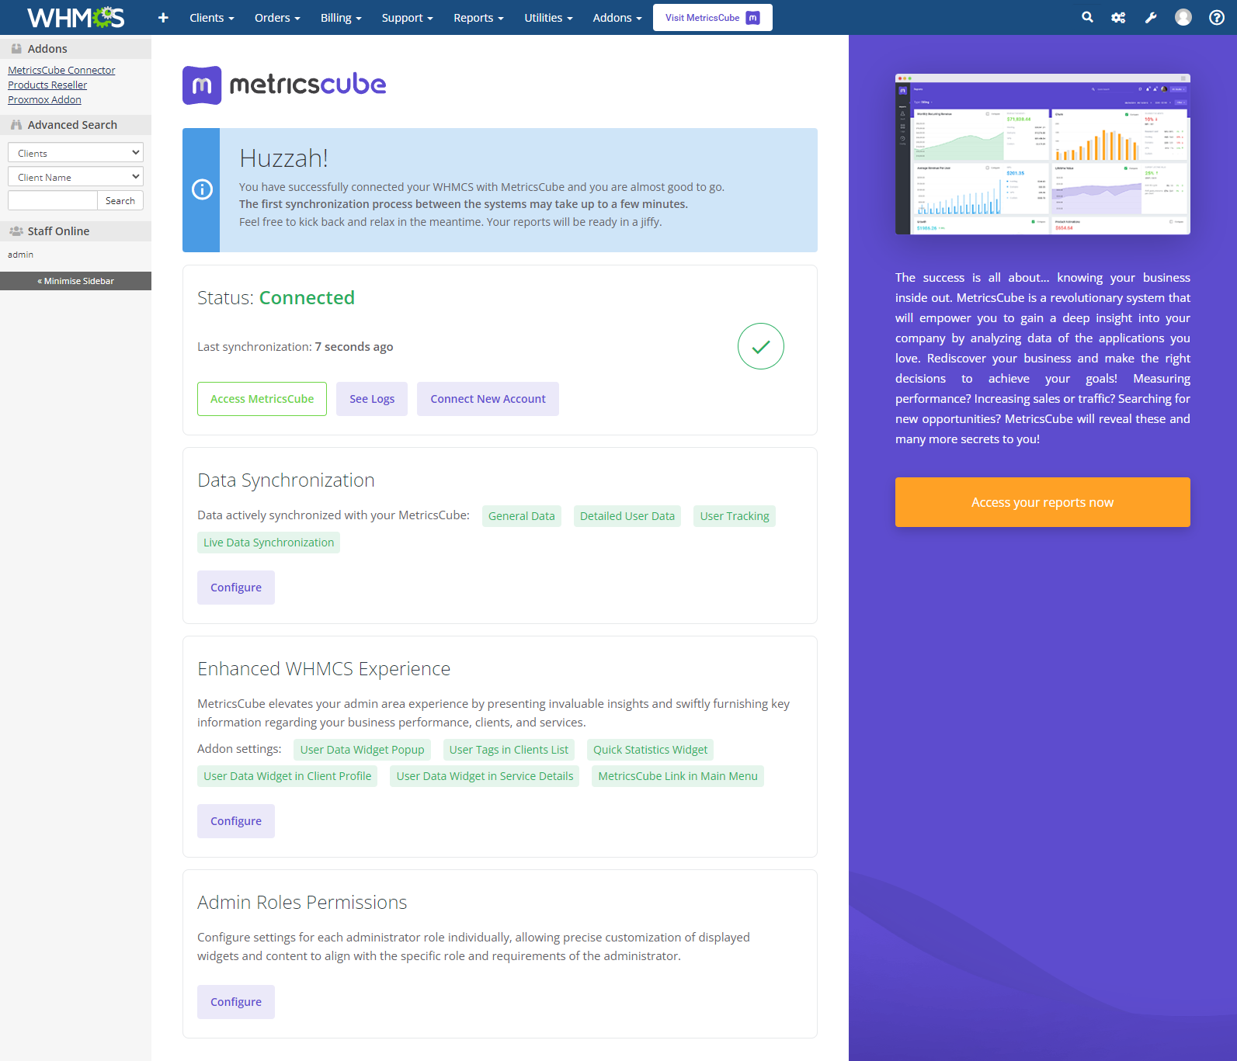
Task: Click Access your reports now button
Action: [1042, 502]
